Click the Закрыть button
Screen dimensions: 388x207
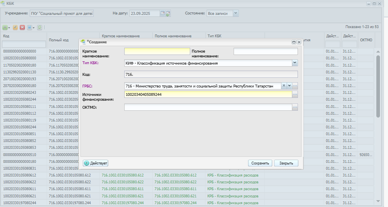(x=286, y=163)
